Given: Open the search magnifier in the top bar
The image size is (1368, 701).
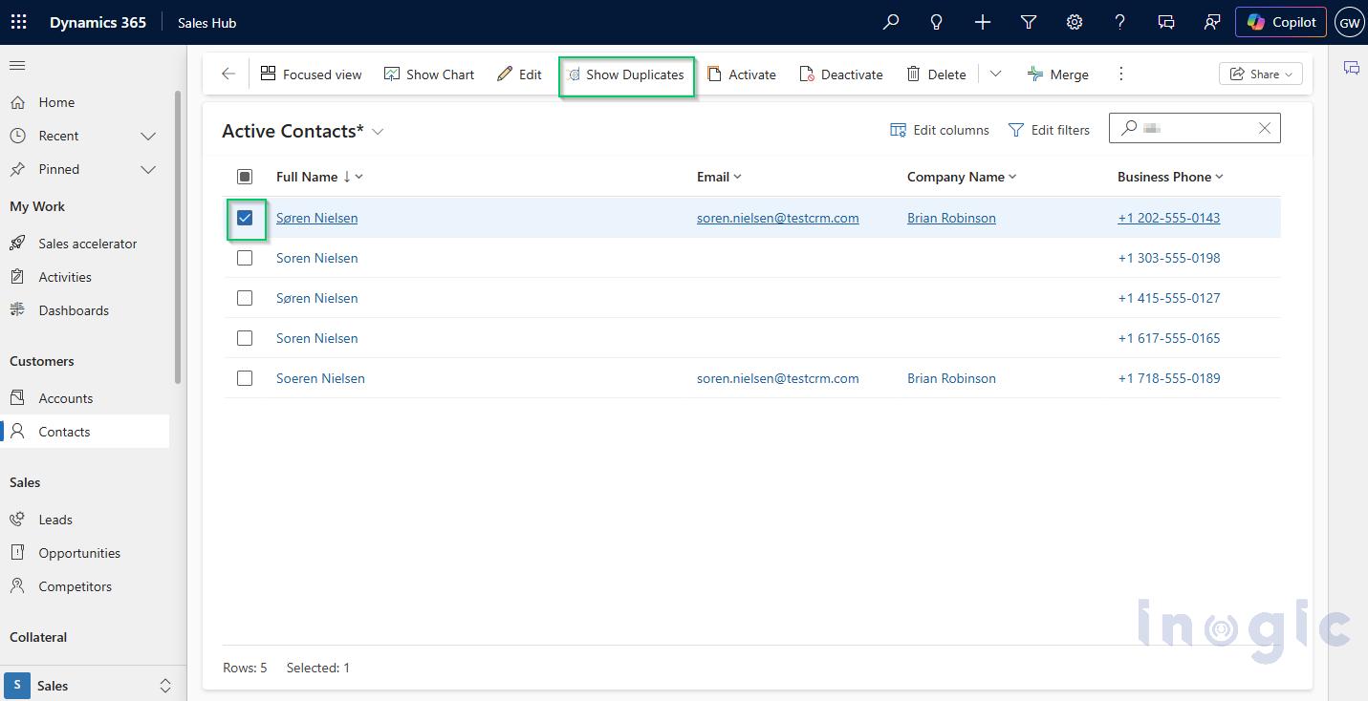Looking at the screenshot, I should point(890,21).
